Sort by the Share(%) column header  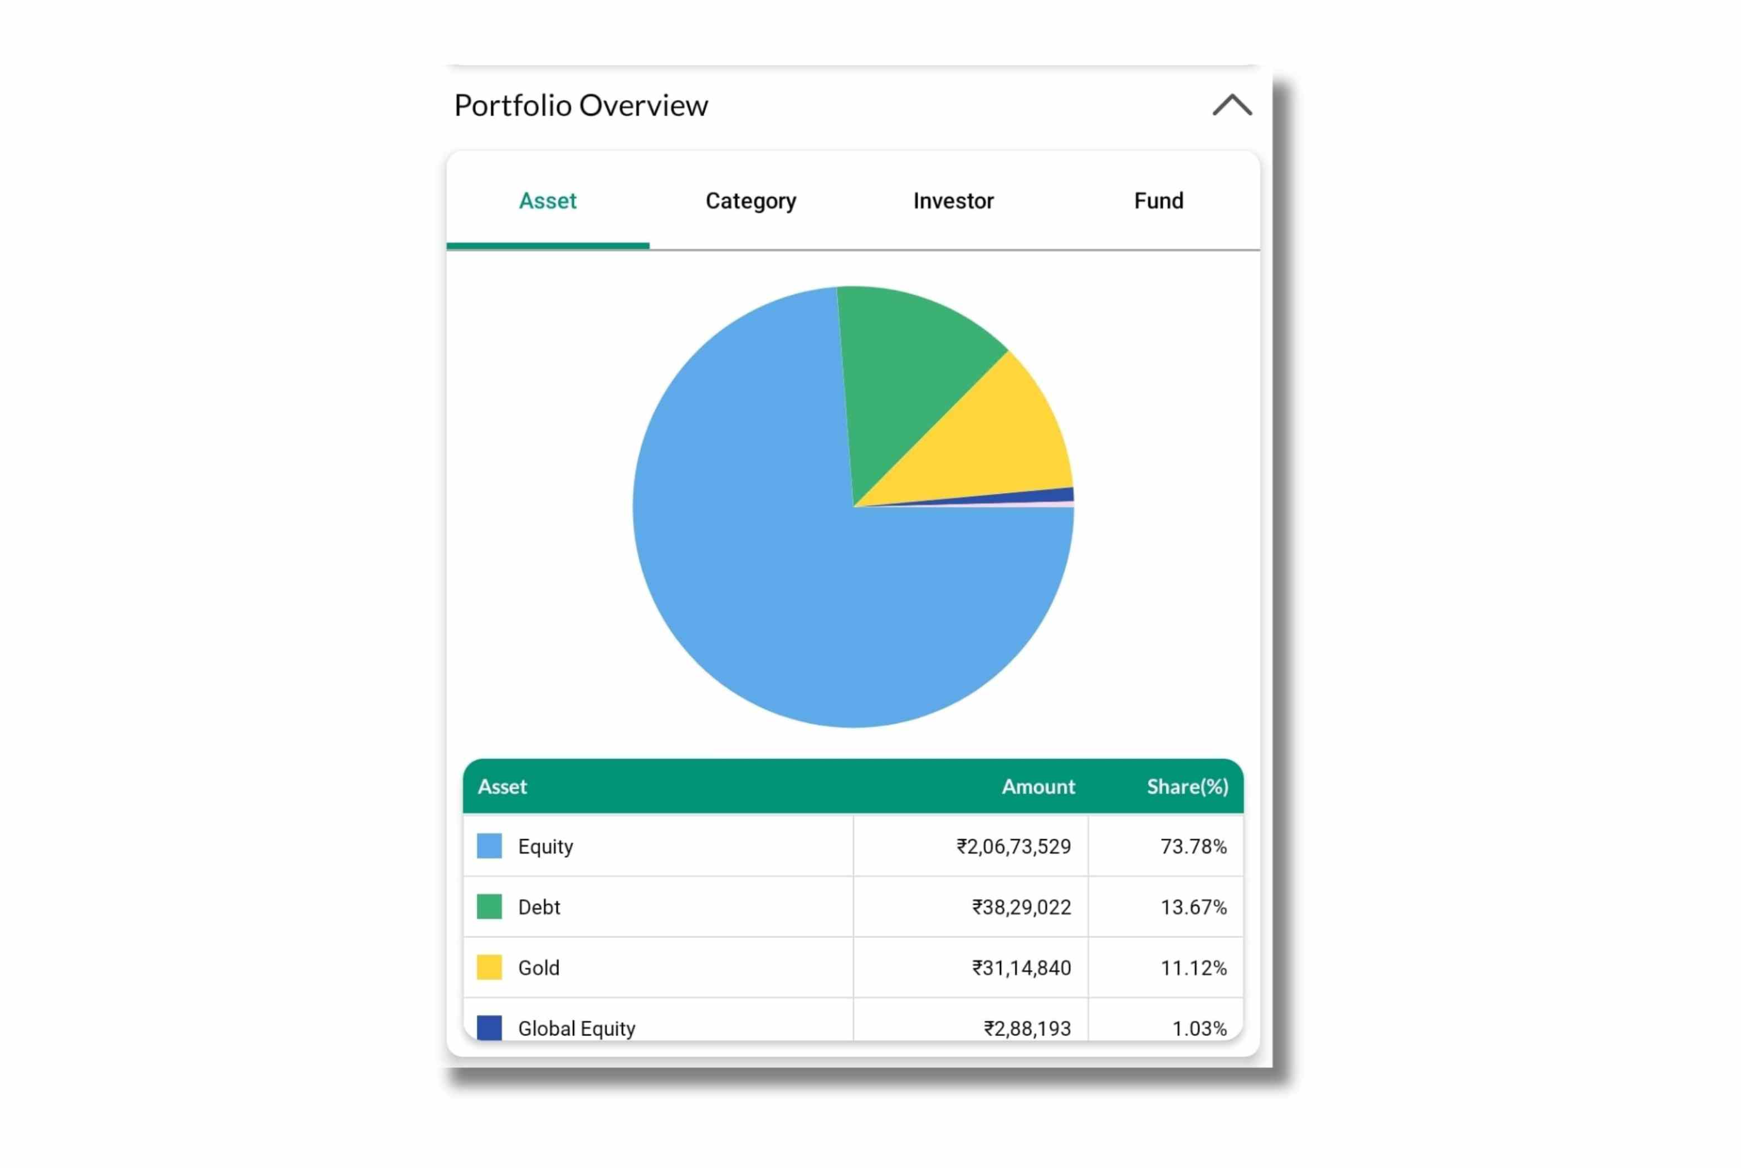(1187, 786)
